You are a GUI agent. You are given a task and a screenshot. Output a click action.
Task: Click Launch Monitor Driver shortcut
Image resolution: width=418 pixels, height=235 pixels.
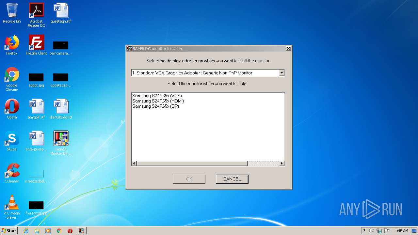pyautogui.click(x=61, y=143)
